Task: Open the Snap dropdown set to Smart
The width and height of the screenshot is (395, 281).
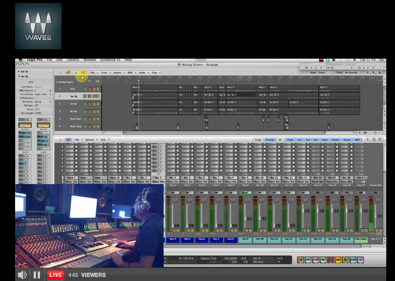Action: pyautogui.click(x=326, y=73)
